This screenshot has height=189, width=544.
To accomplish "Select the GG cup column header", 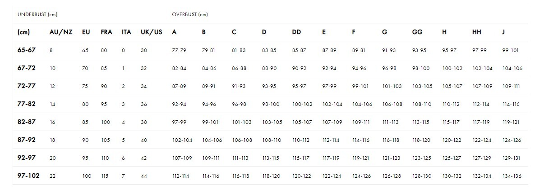I will pyautogui.click(x=417, y=32).
